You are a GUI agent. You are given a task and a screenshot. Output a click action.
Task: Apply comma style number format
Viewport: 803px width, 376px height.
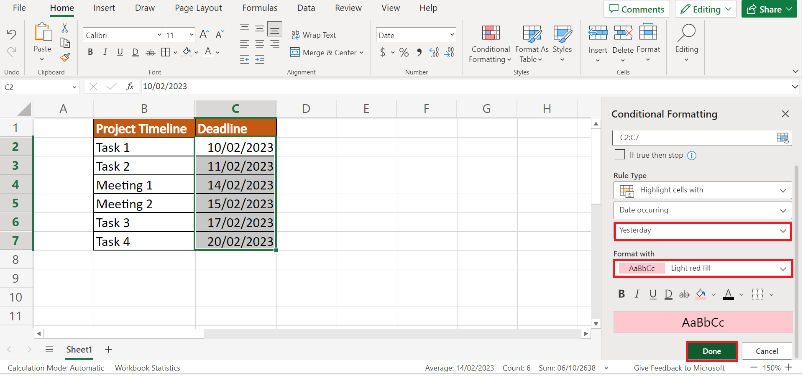[419, 52]
